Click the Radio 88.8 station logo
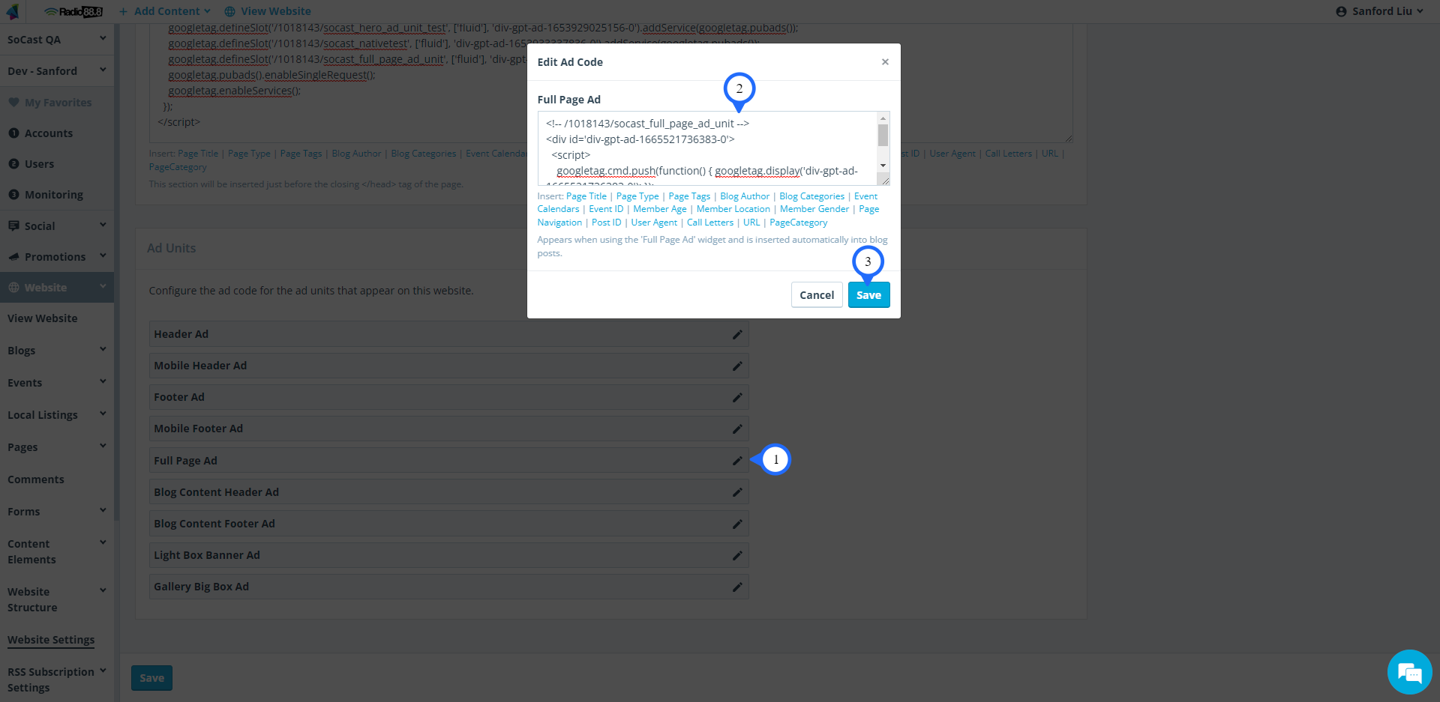 click(x=73, y=11)
